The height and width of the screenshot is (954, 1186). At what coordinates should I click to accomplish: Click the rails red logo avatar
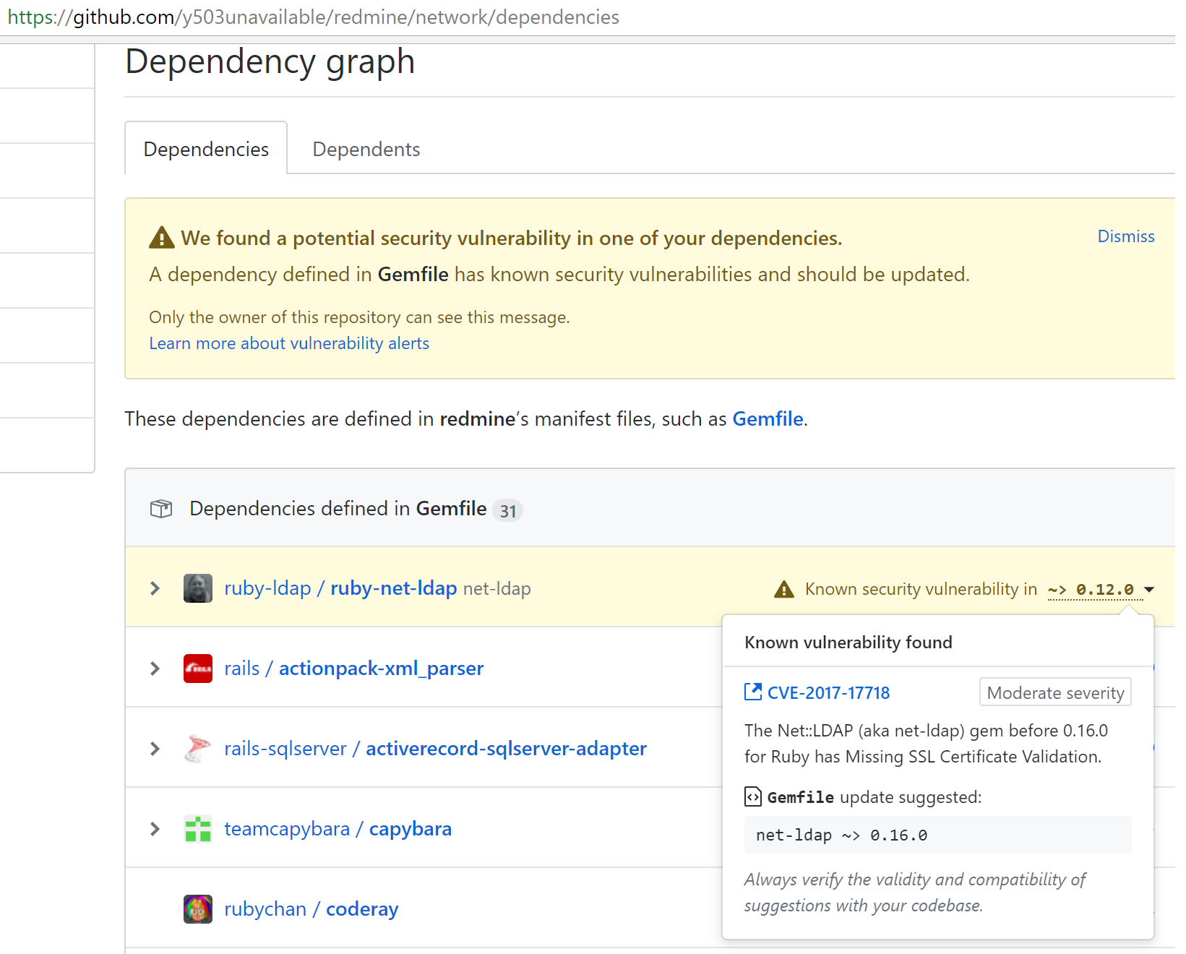tap(198, 669)
